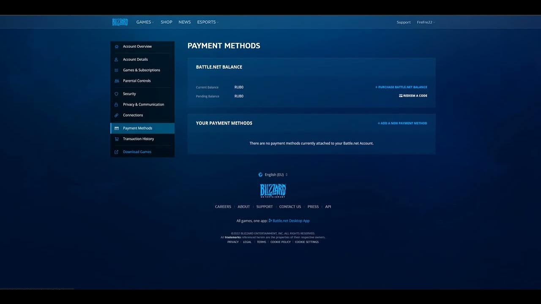This screenshot has width=541, height=304.
Task: Open the Shop menu item
Action: coord(167,22)
